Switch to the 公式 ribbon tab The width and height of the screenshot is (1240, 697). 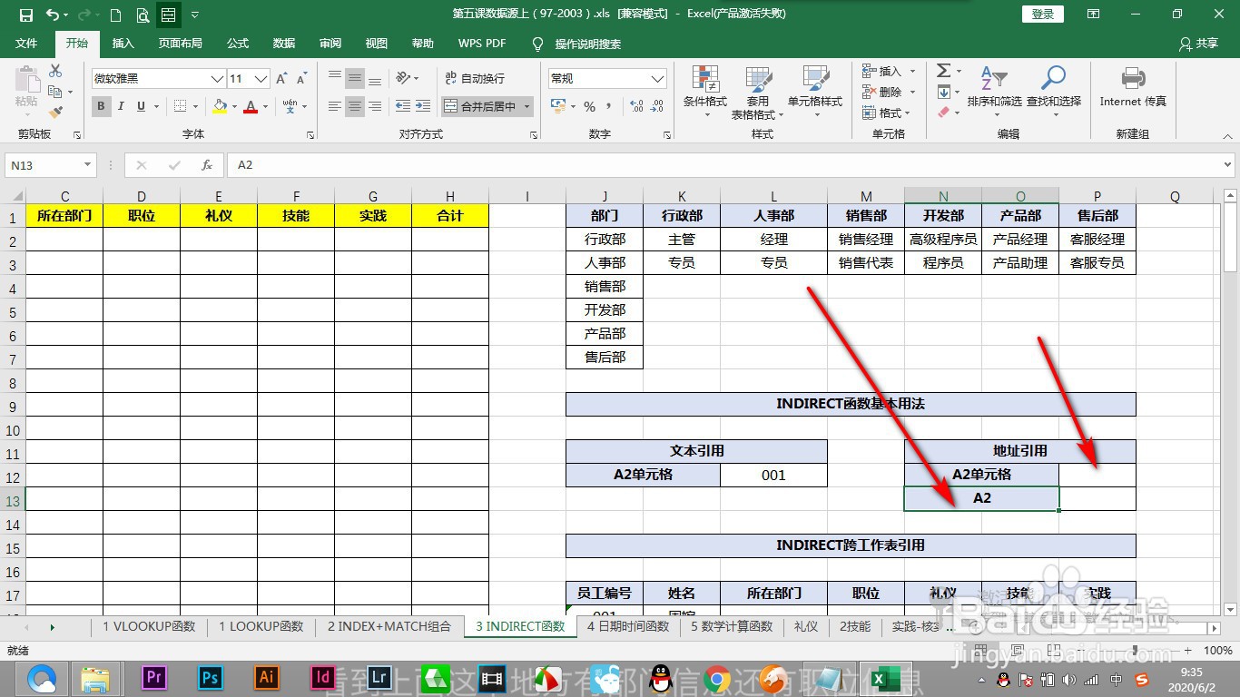point(237,43)
